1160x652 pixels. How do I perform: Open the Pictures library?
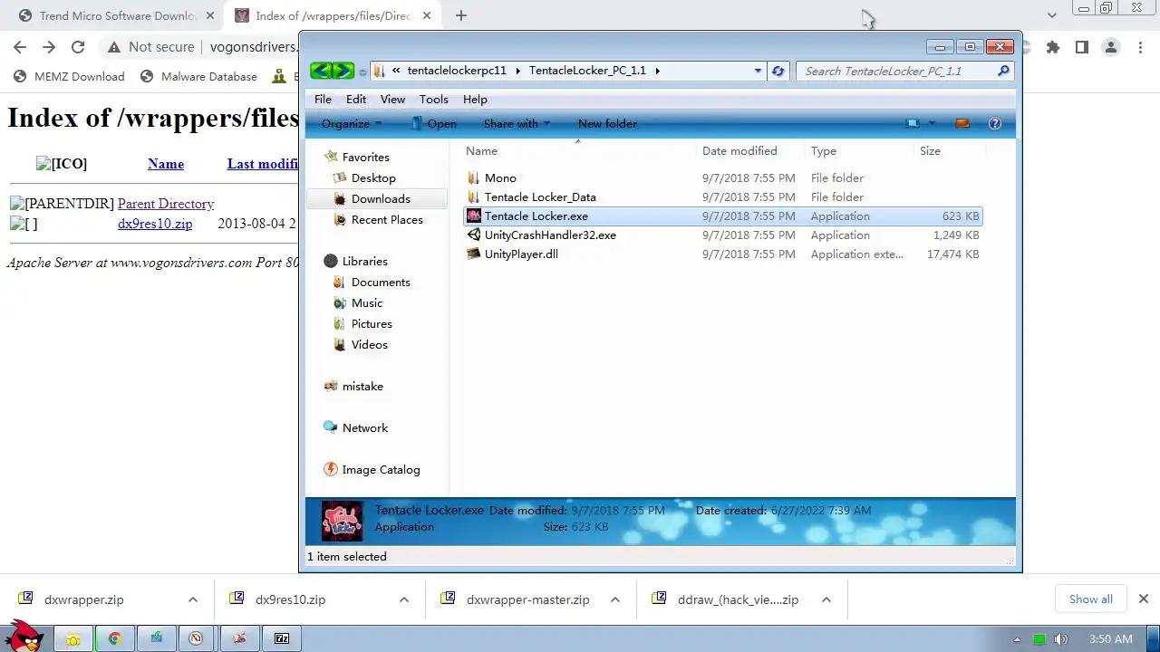point(372,323)
